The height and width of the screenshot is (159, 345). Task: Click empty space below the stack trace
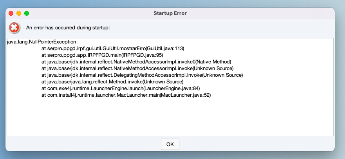170,117
